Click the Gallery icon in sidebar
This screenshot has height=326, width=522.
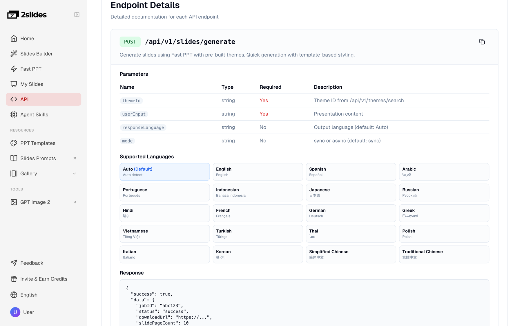[14, 174]
